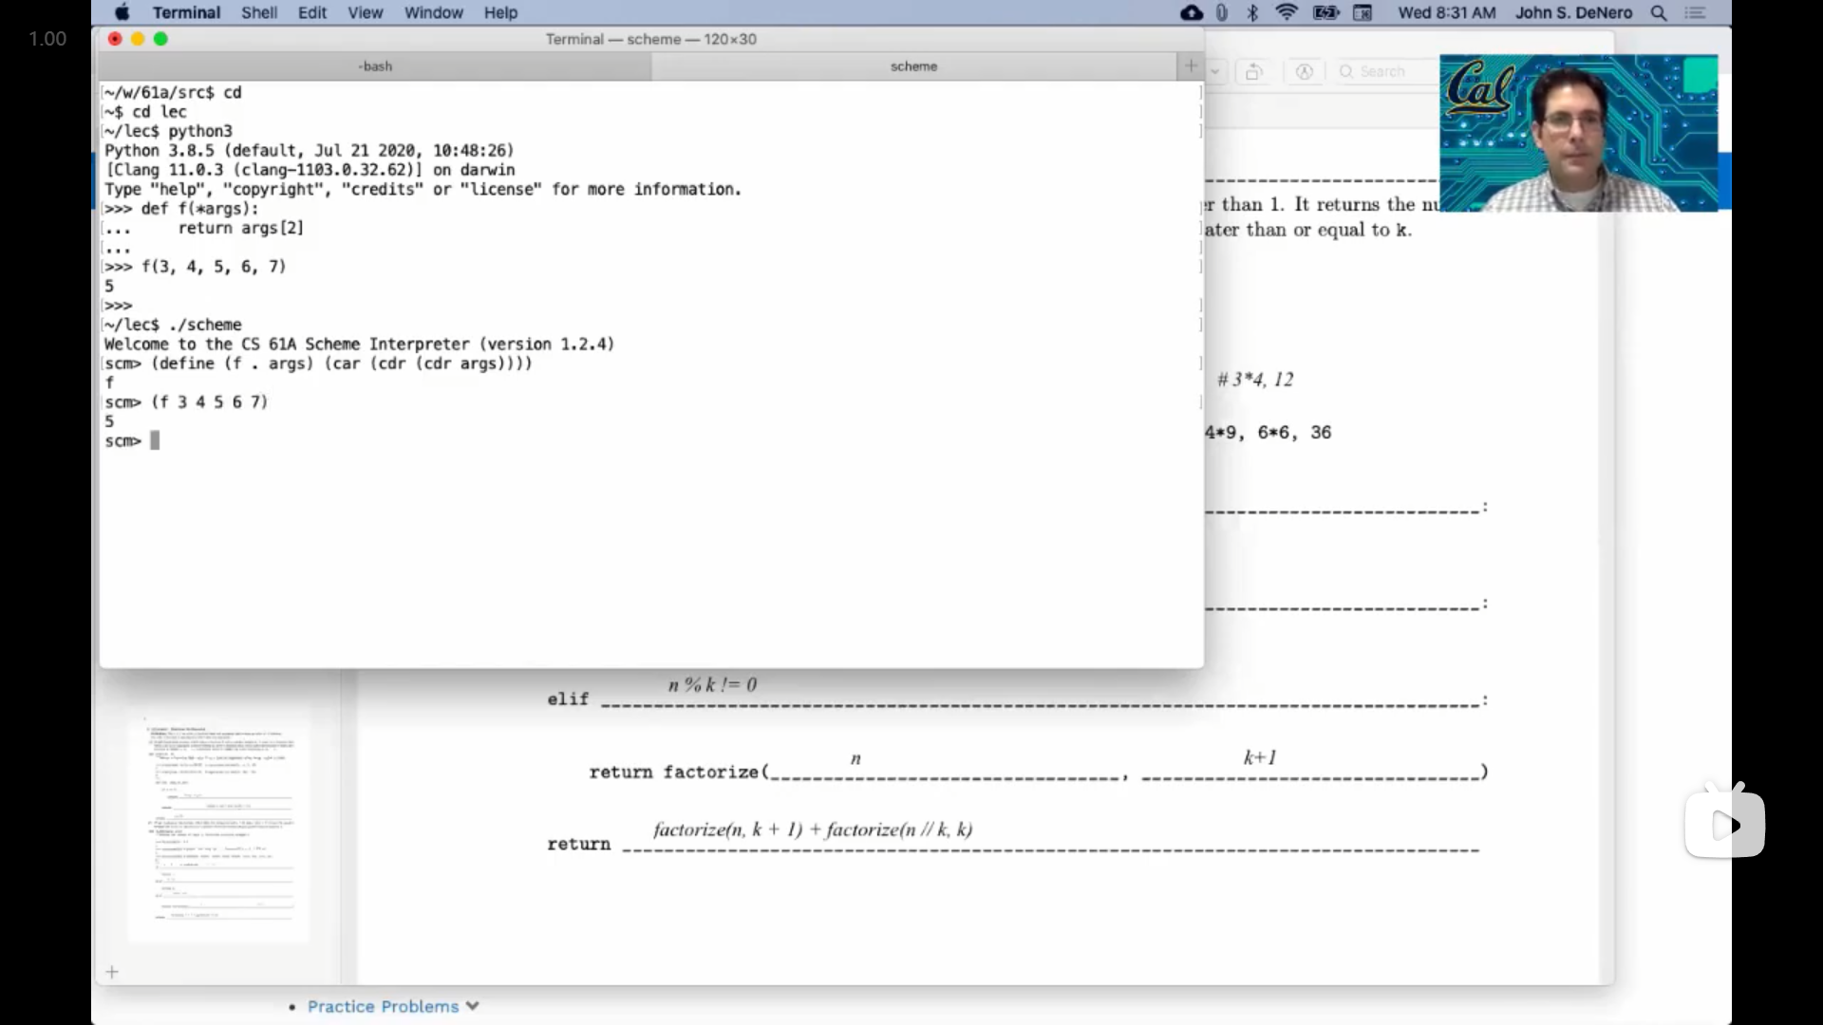The image size is (1823, 1025).
Task: Open the Preview toolbar dropdown chevron
Action: tap(1215, 72)
